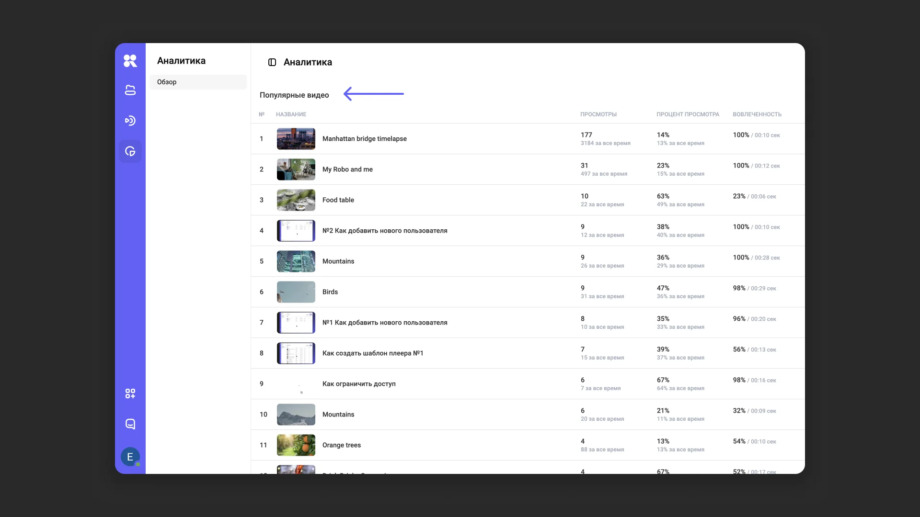Open the apps plus grid icon

click(130, 393)
